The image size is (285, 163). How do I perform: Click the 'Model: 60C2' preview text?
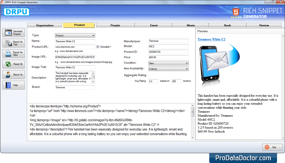(206, 119)
